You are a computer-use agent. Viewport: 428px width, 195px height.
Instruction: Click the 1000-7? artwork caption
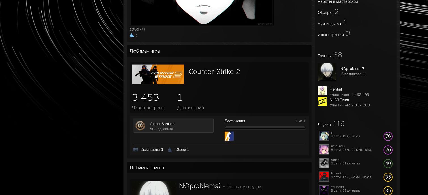(137, 29)
